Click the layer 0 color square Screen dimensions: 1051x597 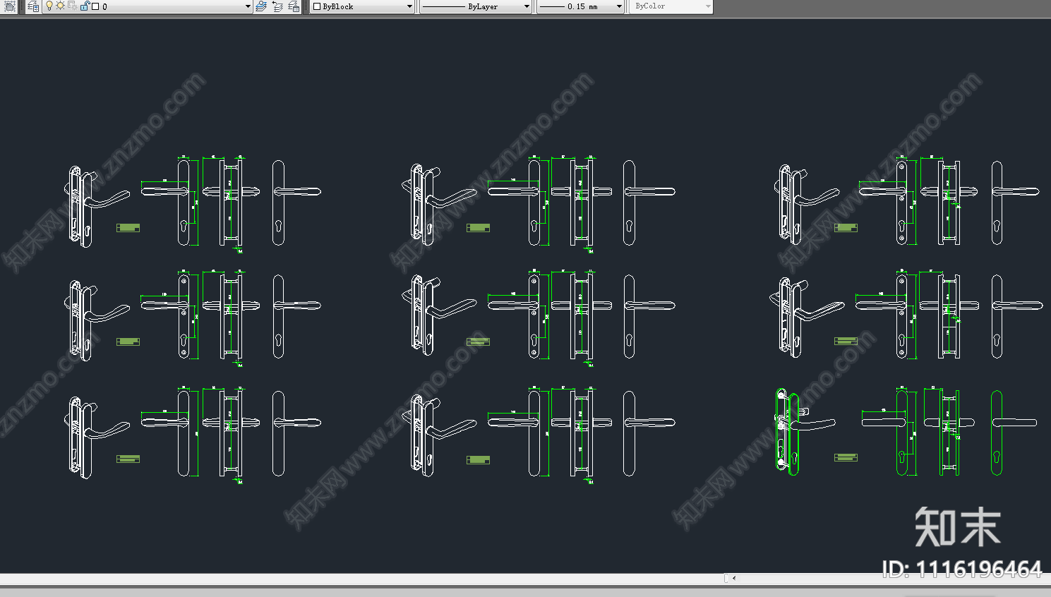click(x=95, y=6)
